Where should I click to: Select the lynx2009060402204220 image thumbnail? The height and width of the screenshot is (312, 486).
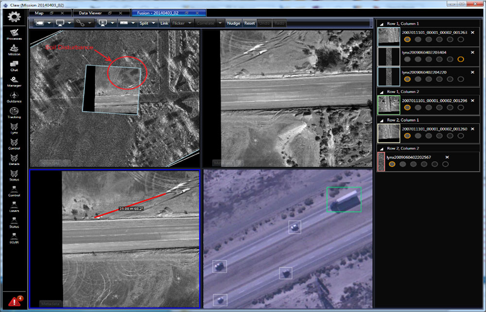388,77
